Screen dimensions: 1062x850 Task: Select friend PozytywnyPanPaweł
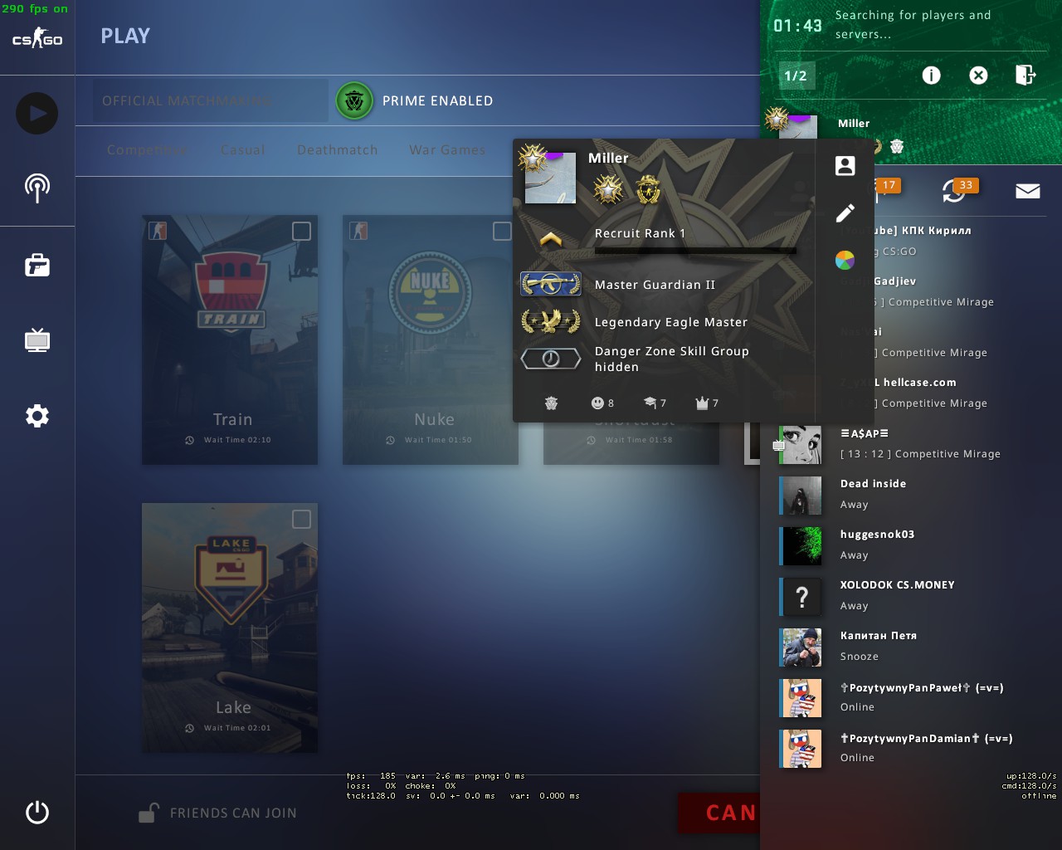tap(910, 697)
